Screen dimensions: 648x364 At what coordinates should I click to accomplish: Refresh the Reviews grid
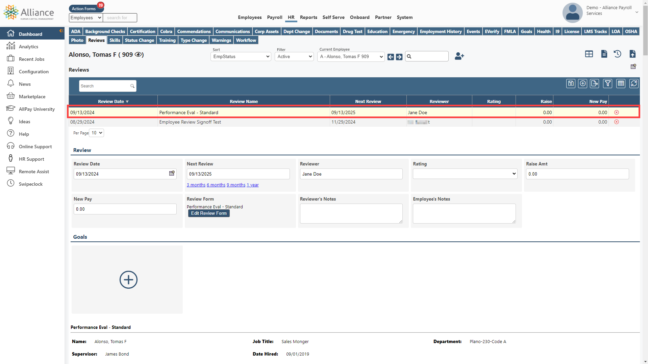tap(634, 84)
